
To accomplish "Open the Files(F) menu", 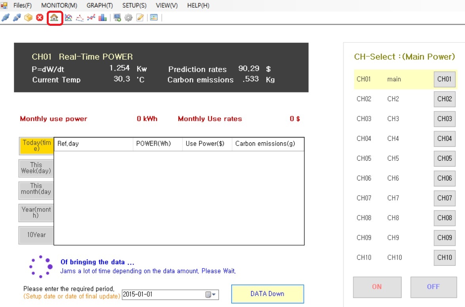I will pos(23,5).
